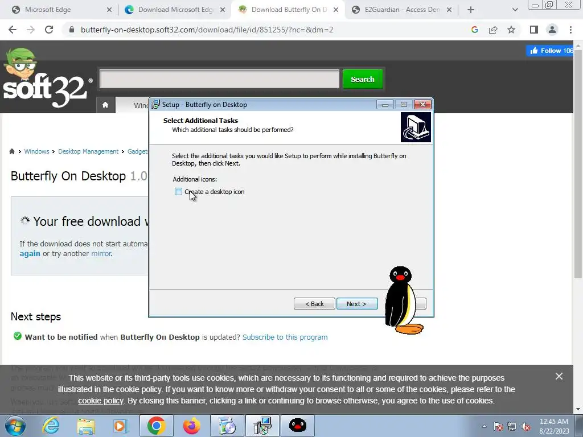This screenshot has height=437, width=583.
Task: Select the Download Butterfly On Desktop tab
Action: coord(289,10)
